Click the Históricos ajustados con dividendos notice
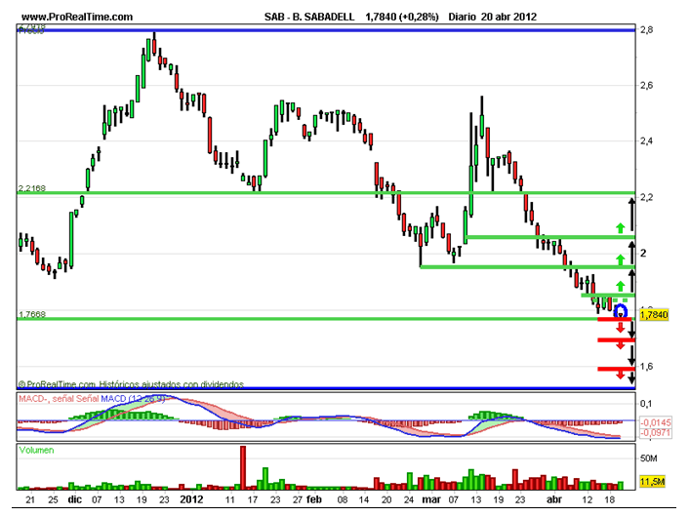 171,384
